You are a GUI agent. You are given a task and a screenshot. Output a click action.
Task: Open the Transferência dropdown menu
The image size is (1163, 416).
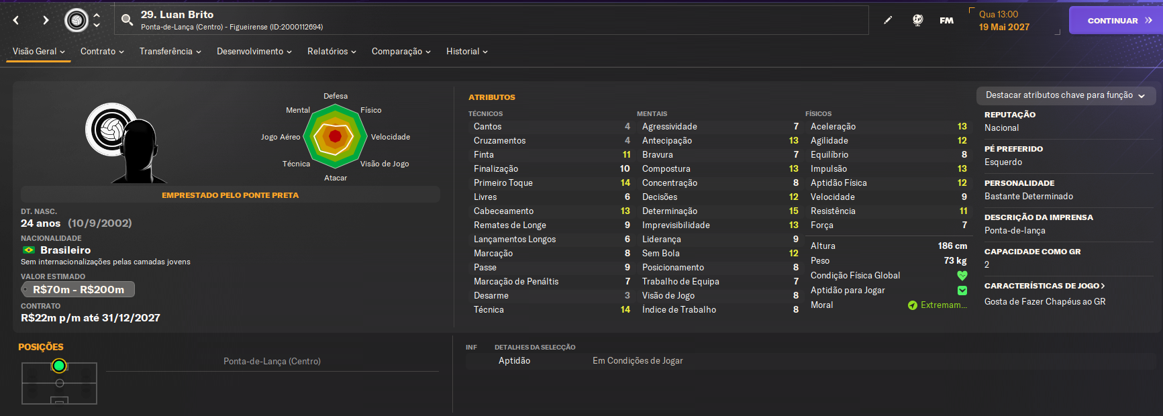point(170,52)
